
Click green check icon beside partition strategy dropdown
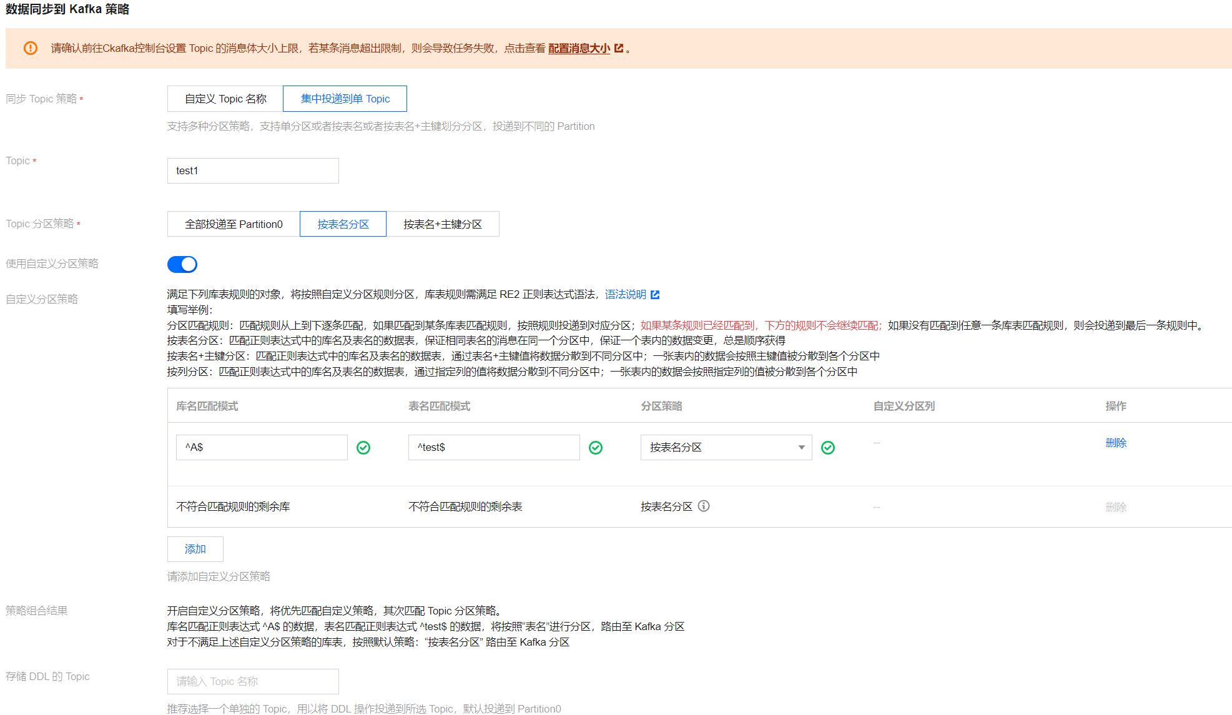828,448
